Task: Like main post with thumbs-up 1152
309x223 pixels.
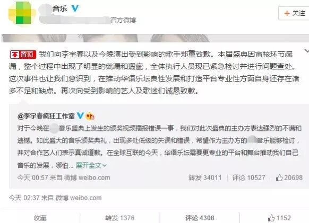Action: pyautogui.click(x=279, y=218)
